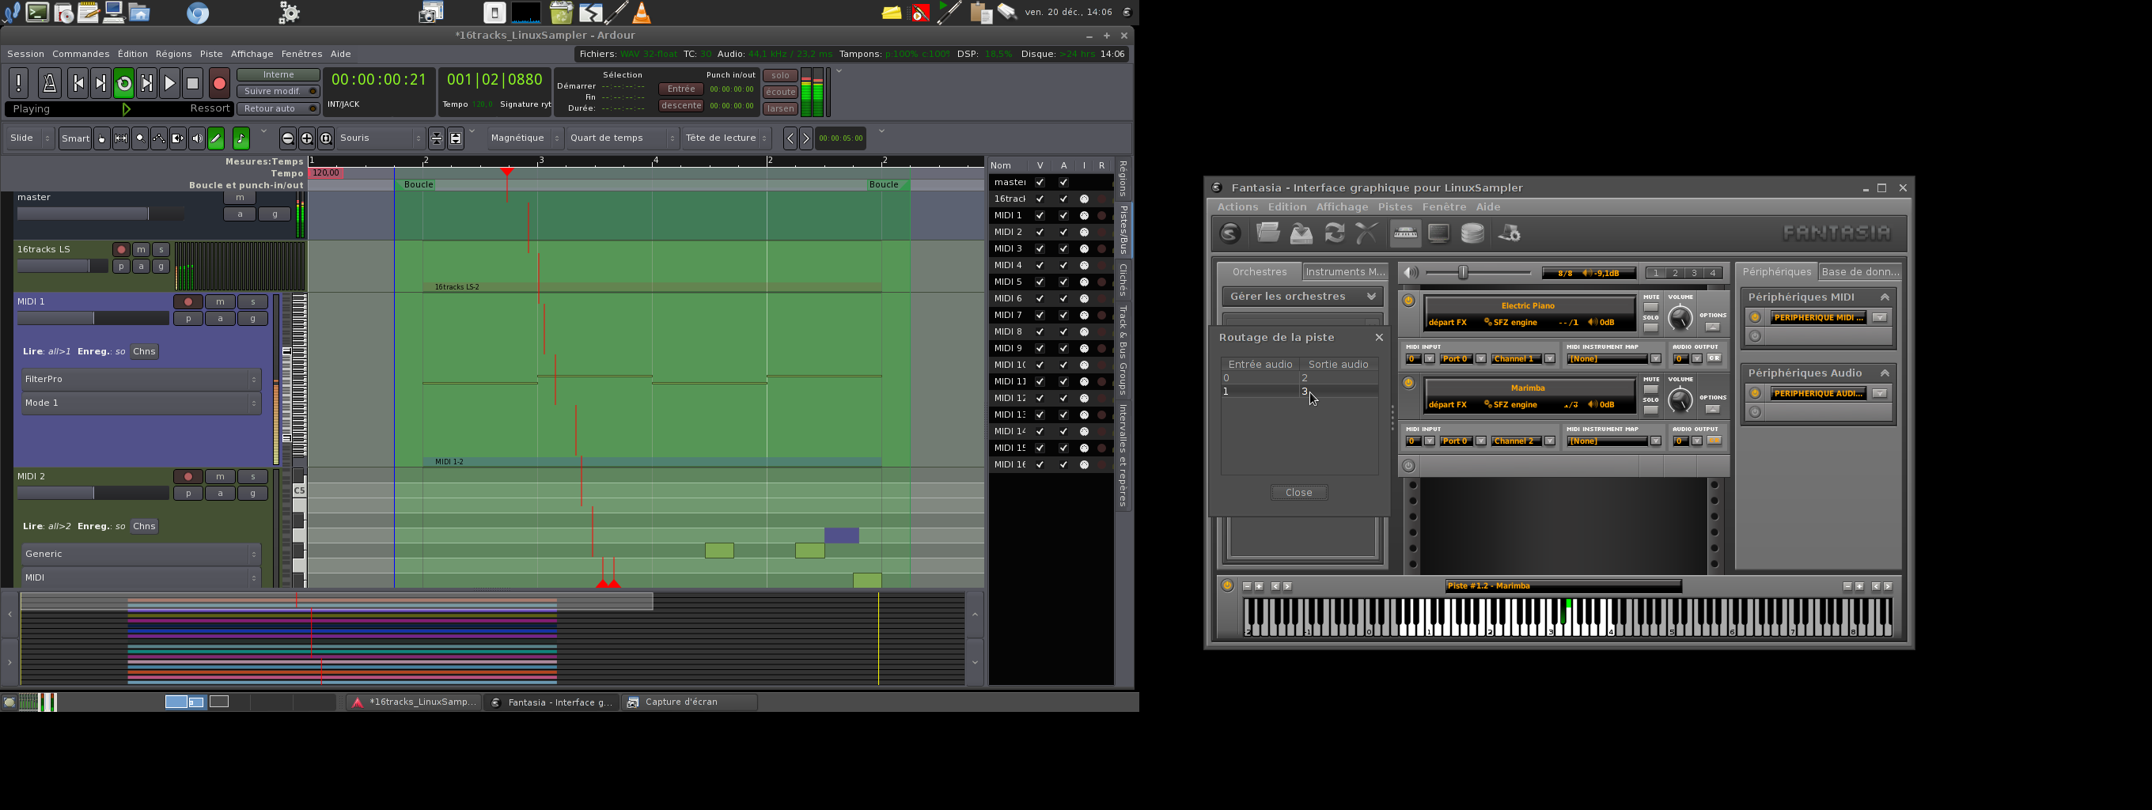The width and height of the screenshot is (2152, 810).
Task: Disable loop playback in the transport bar
Action: coord(123,84)
